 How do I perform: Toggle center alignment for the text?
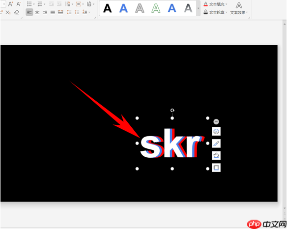tap(37, 12)
